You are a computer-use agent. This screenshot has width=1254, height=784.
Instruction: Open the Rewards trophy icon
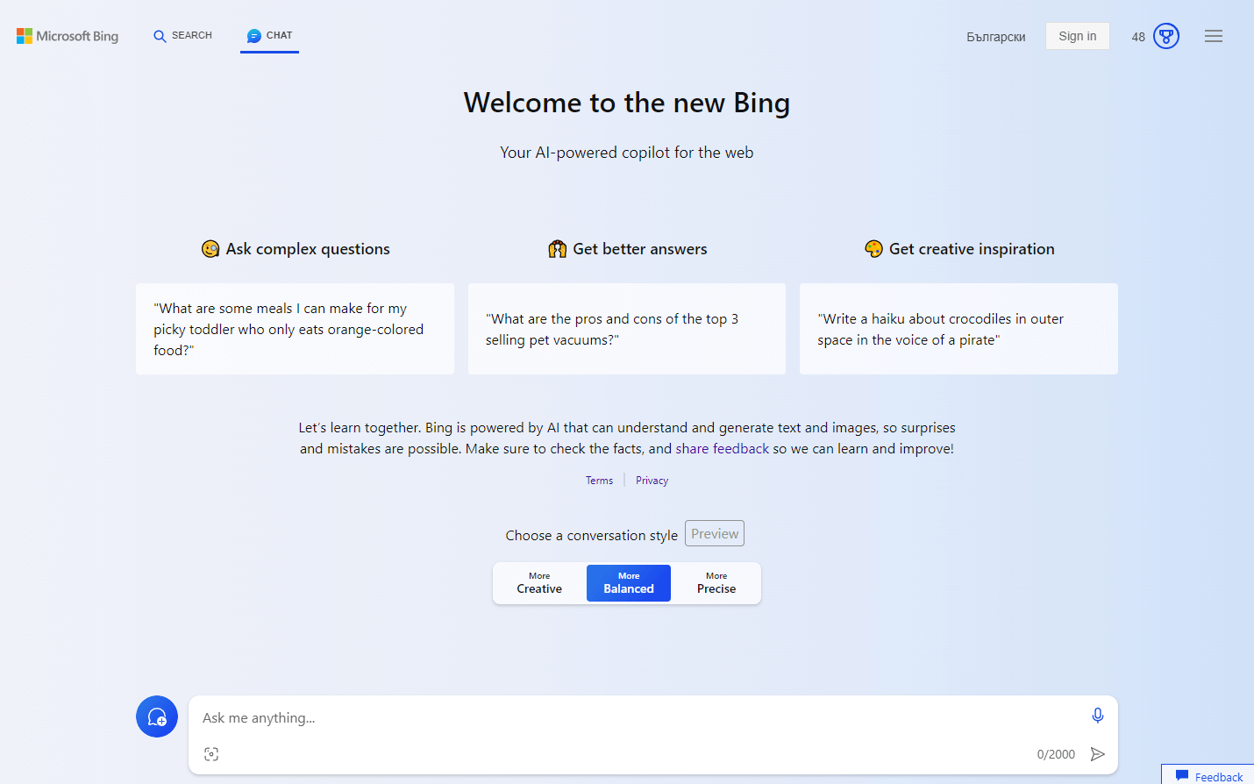[1165, 36]
